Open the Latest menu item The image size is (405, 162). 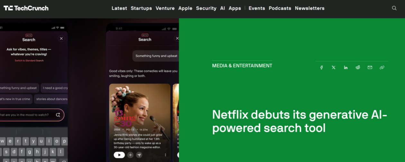(x=119, y=8)
